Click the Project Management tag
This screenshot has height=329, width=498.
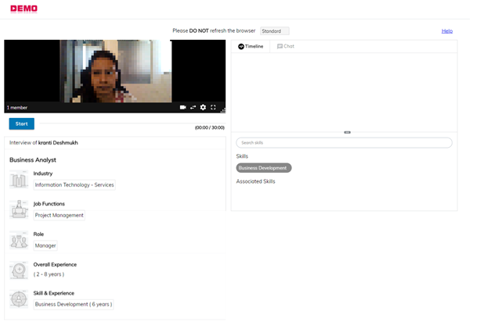pos(59,215)
